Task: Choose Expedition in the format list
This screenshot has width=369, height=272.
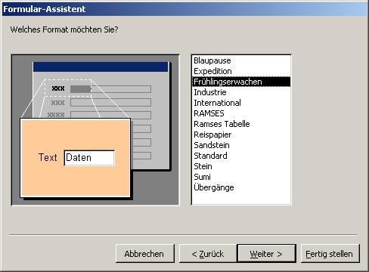Action: (241, 71)
